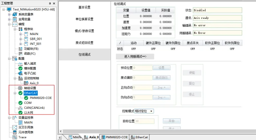The image size is (256, 140).
Task: Click the 停止 stop button
Action: (x=192, y=94)
